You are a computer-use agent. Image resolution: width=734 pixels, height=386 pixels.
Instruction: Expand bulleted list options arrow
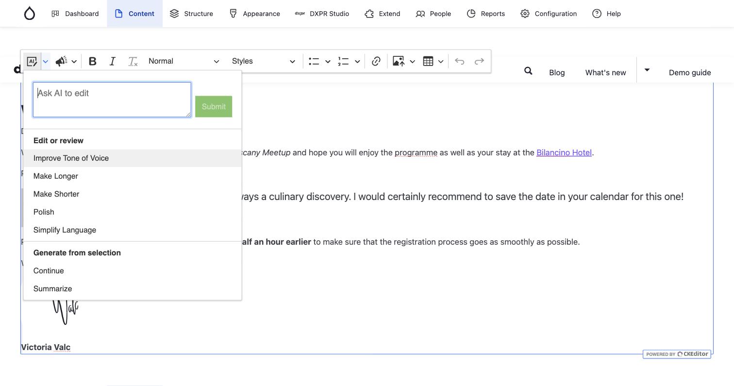click(x=328, y=61)
